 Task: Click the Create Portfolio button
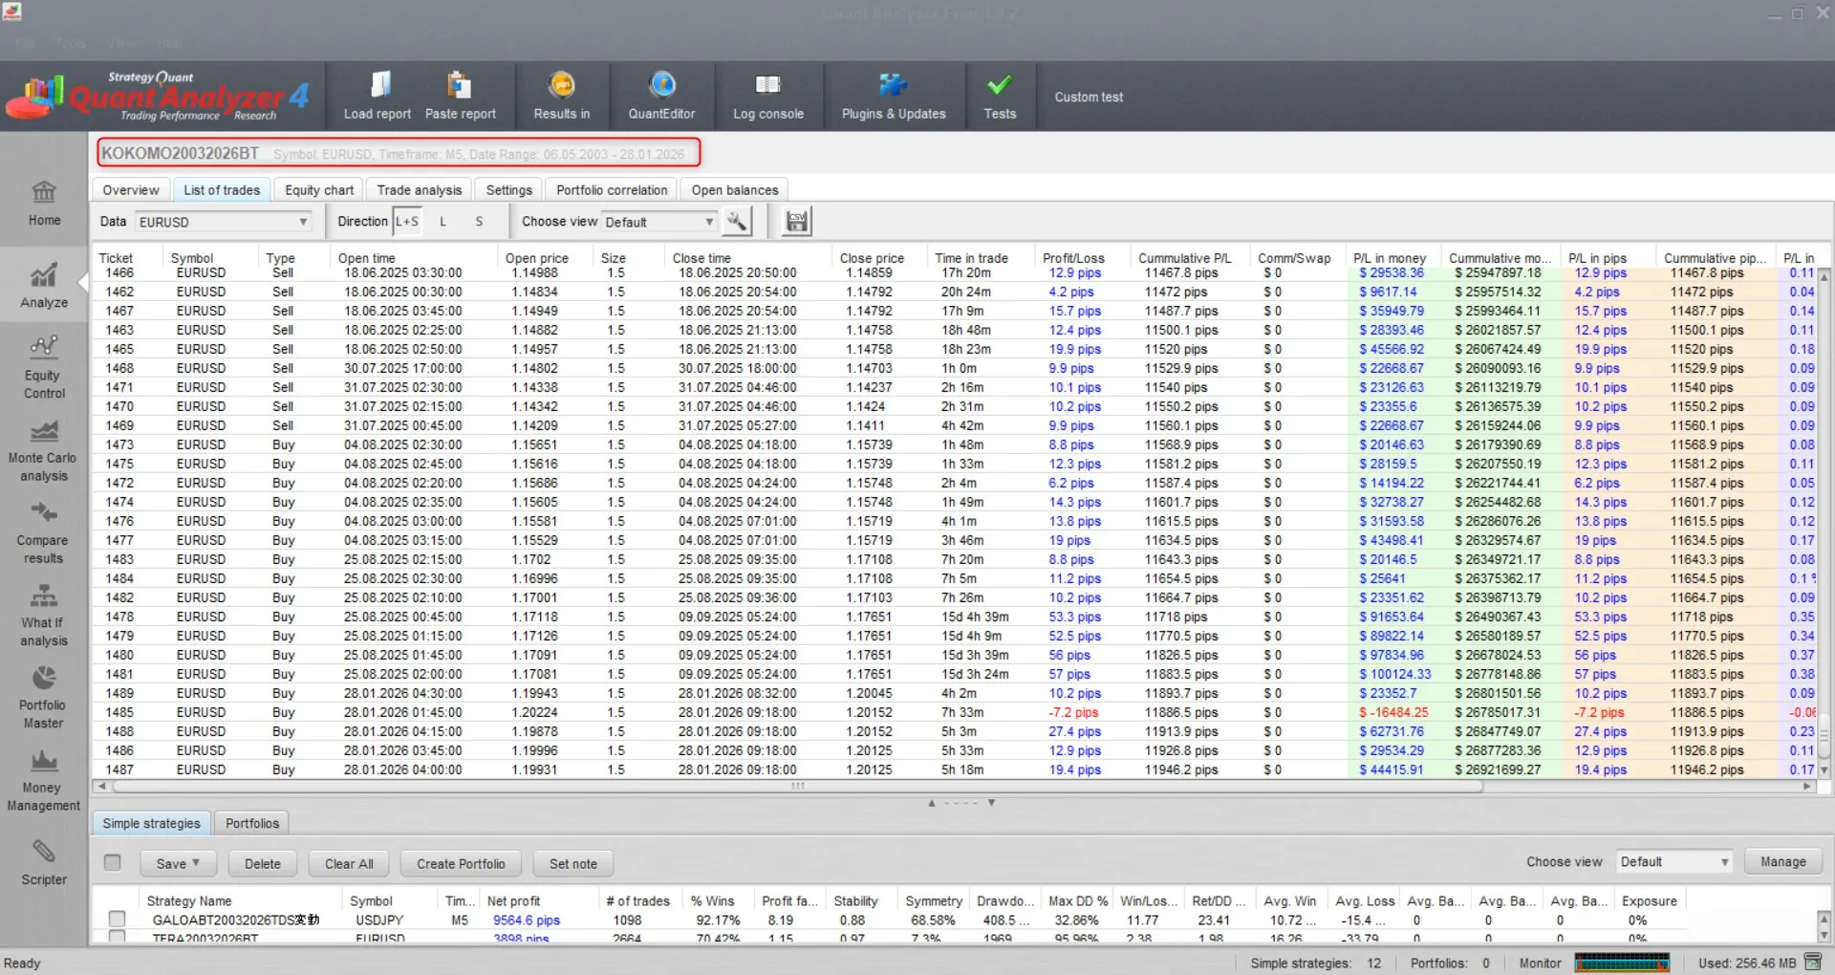(x=461, y=864)
